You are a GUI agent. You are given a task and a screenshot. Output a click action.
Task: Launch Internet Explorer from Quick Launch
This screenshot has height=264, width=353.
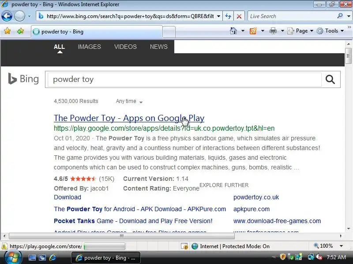pyautogui.click(x=53, y=257)
